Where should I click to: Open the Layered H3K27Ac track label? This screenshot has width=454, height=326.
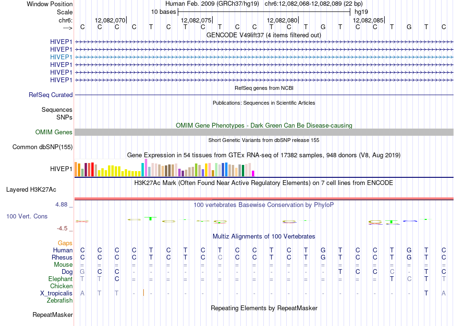click(x=31, y=190)
